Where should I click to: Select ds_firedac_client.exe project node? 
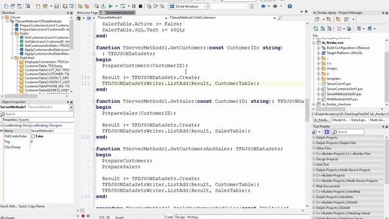(x=336, y=105)
